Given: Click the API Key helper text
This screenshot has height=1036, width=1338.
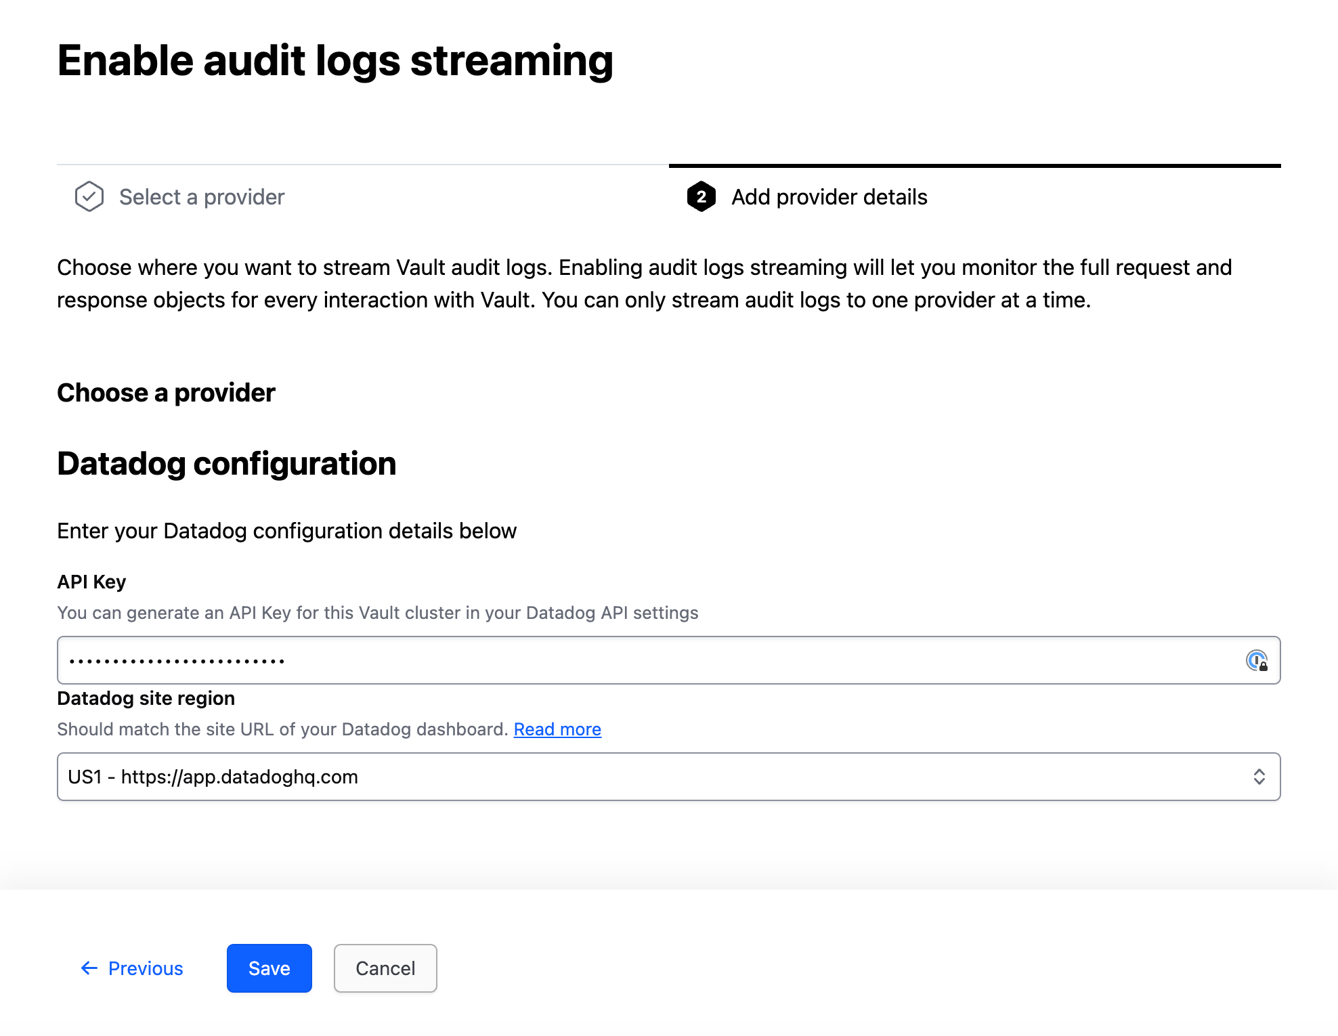Looking at the screenshot, I should (378, 613).
